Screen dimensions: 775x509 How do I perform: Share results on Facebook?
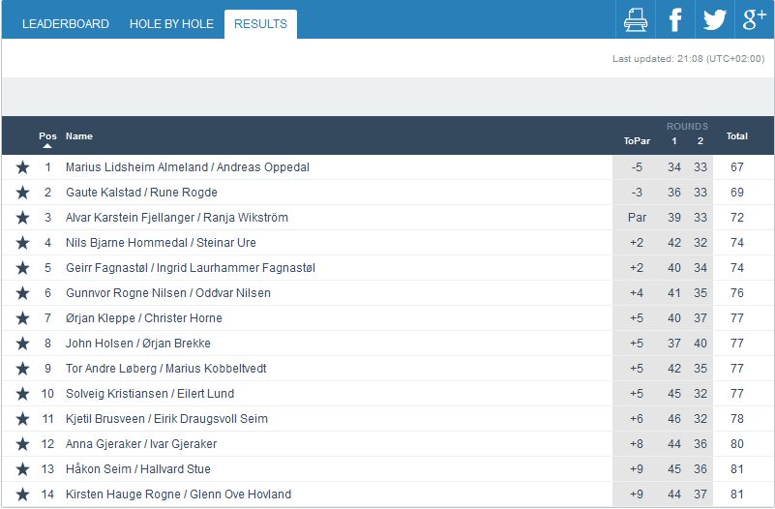coord(674,19)
